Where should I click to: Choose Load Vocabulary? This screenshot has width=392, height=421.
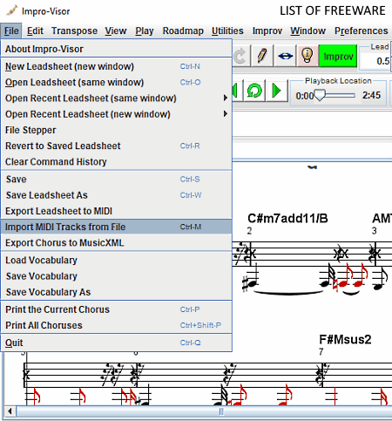pos(116,260)
